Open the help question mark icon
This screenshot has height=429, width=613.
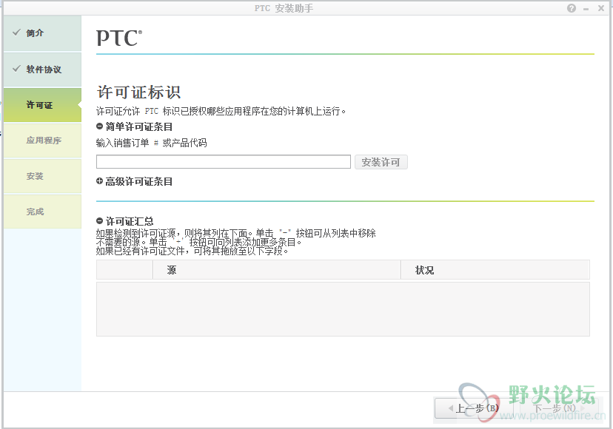coord(571,8)
